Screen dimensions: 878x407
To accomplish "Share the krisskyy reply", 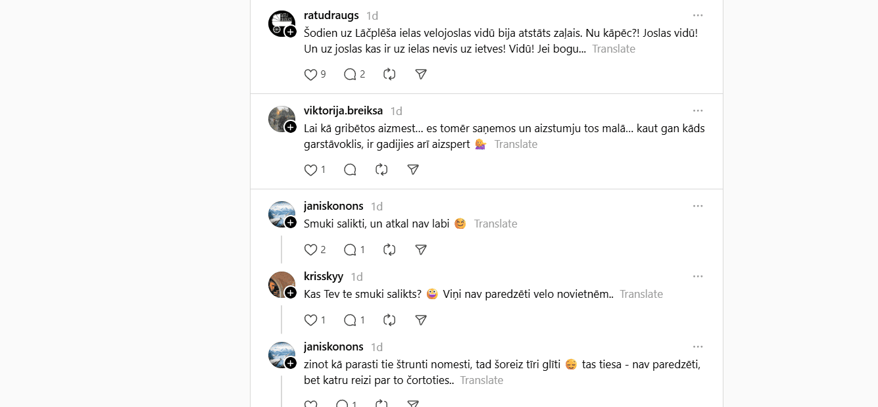I will click(x=421, y=320).
